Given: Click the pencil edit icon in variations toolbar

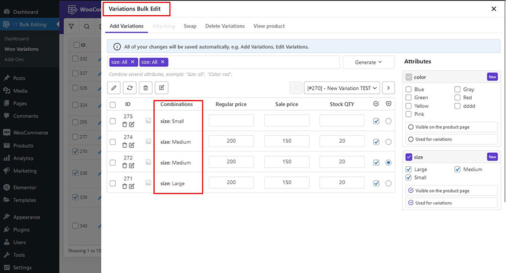Looking at the screenshot, I should [x=114, y=88].
